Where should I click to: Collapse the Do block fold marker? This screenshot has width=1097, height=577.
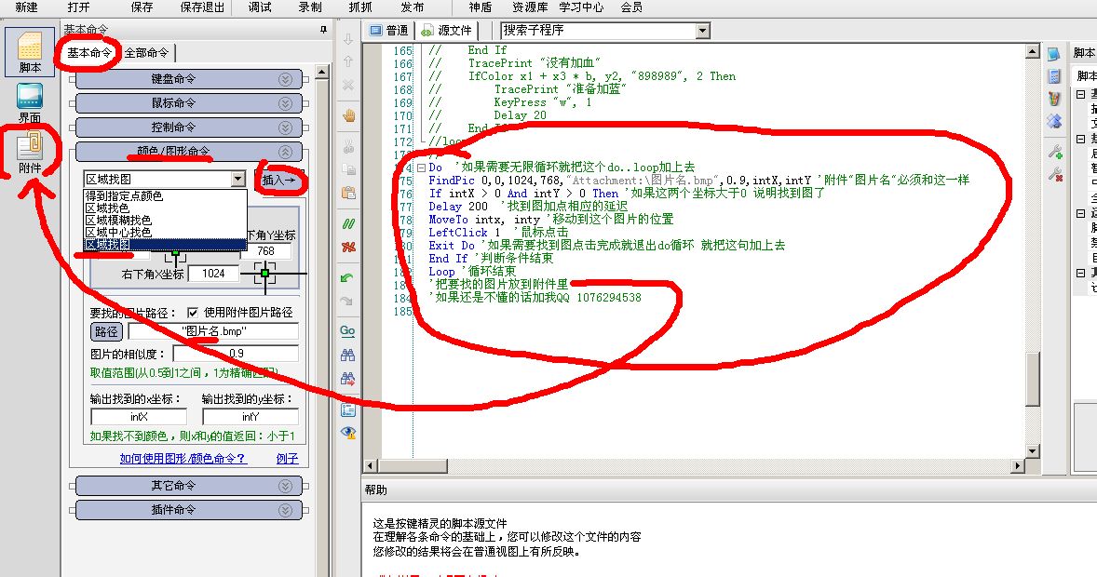[x=421, y=168]
